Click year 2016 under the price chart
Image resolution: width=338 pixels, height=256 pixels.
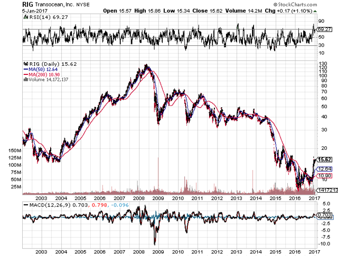pyautogui.click(x=295, y=198)
